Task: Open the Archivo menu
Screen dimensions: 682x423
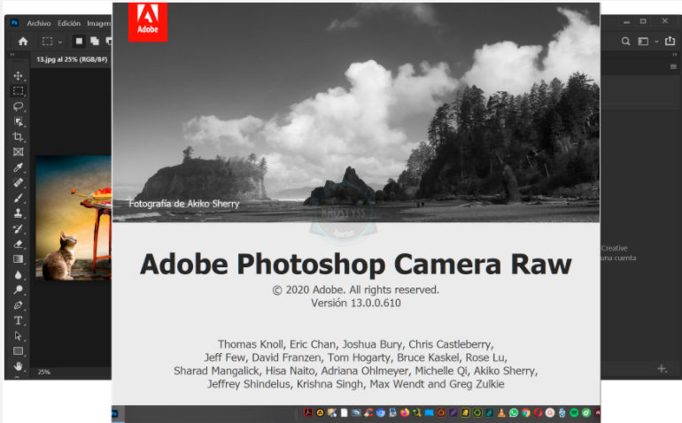Action: click(x=39, y=24)
